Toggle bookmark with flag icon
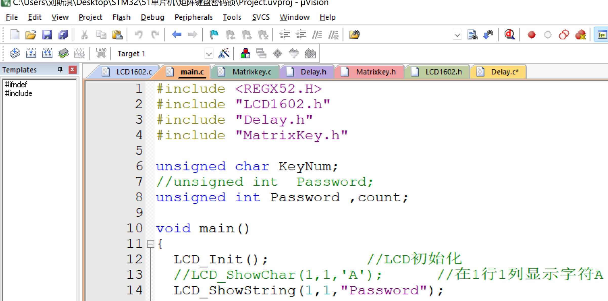Screen dimensions: 608x301 coord(214,35)
